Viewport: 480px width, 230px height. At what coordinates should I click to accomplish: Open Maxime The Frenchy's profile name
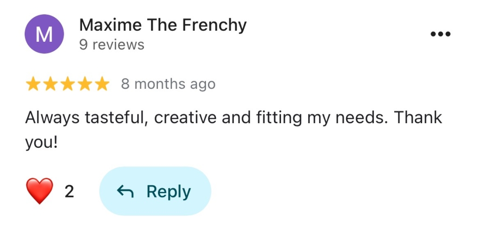point(163,25)
